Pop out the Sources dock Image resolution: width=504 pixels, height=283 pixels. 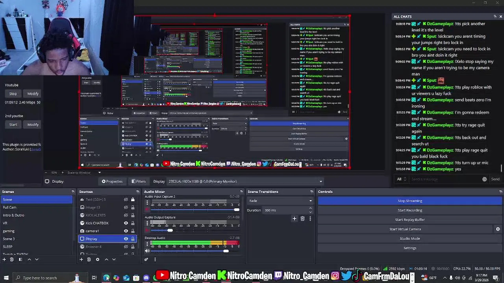tap(138, 192)
